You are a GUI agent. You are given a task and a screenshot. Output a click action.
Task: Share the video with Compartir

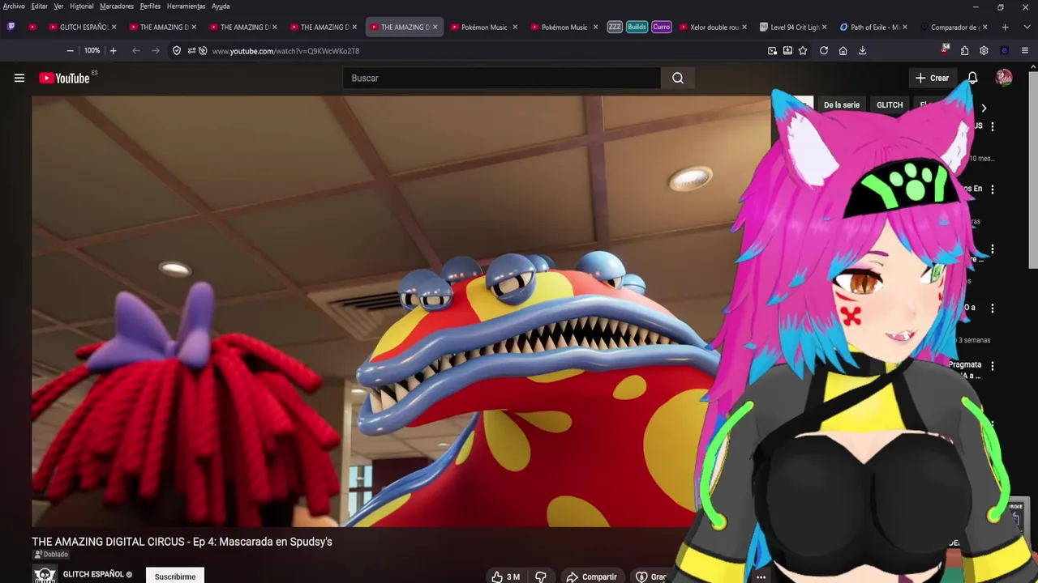click(591, 577)
